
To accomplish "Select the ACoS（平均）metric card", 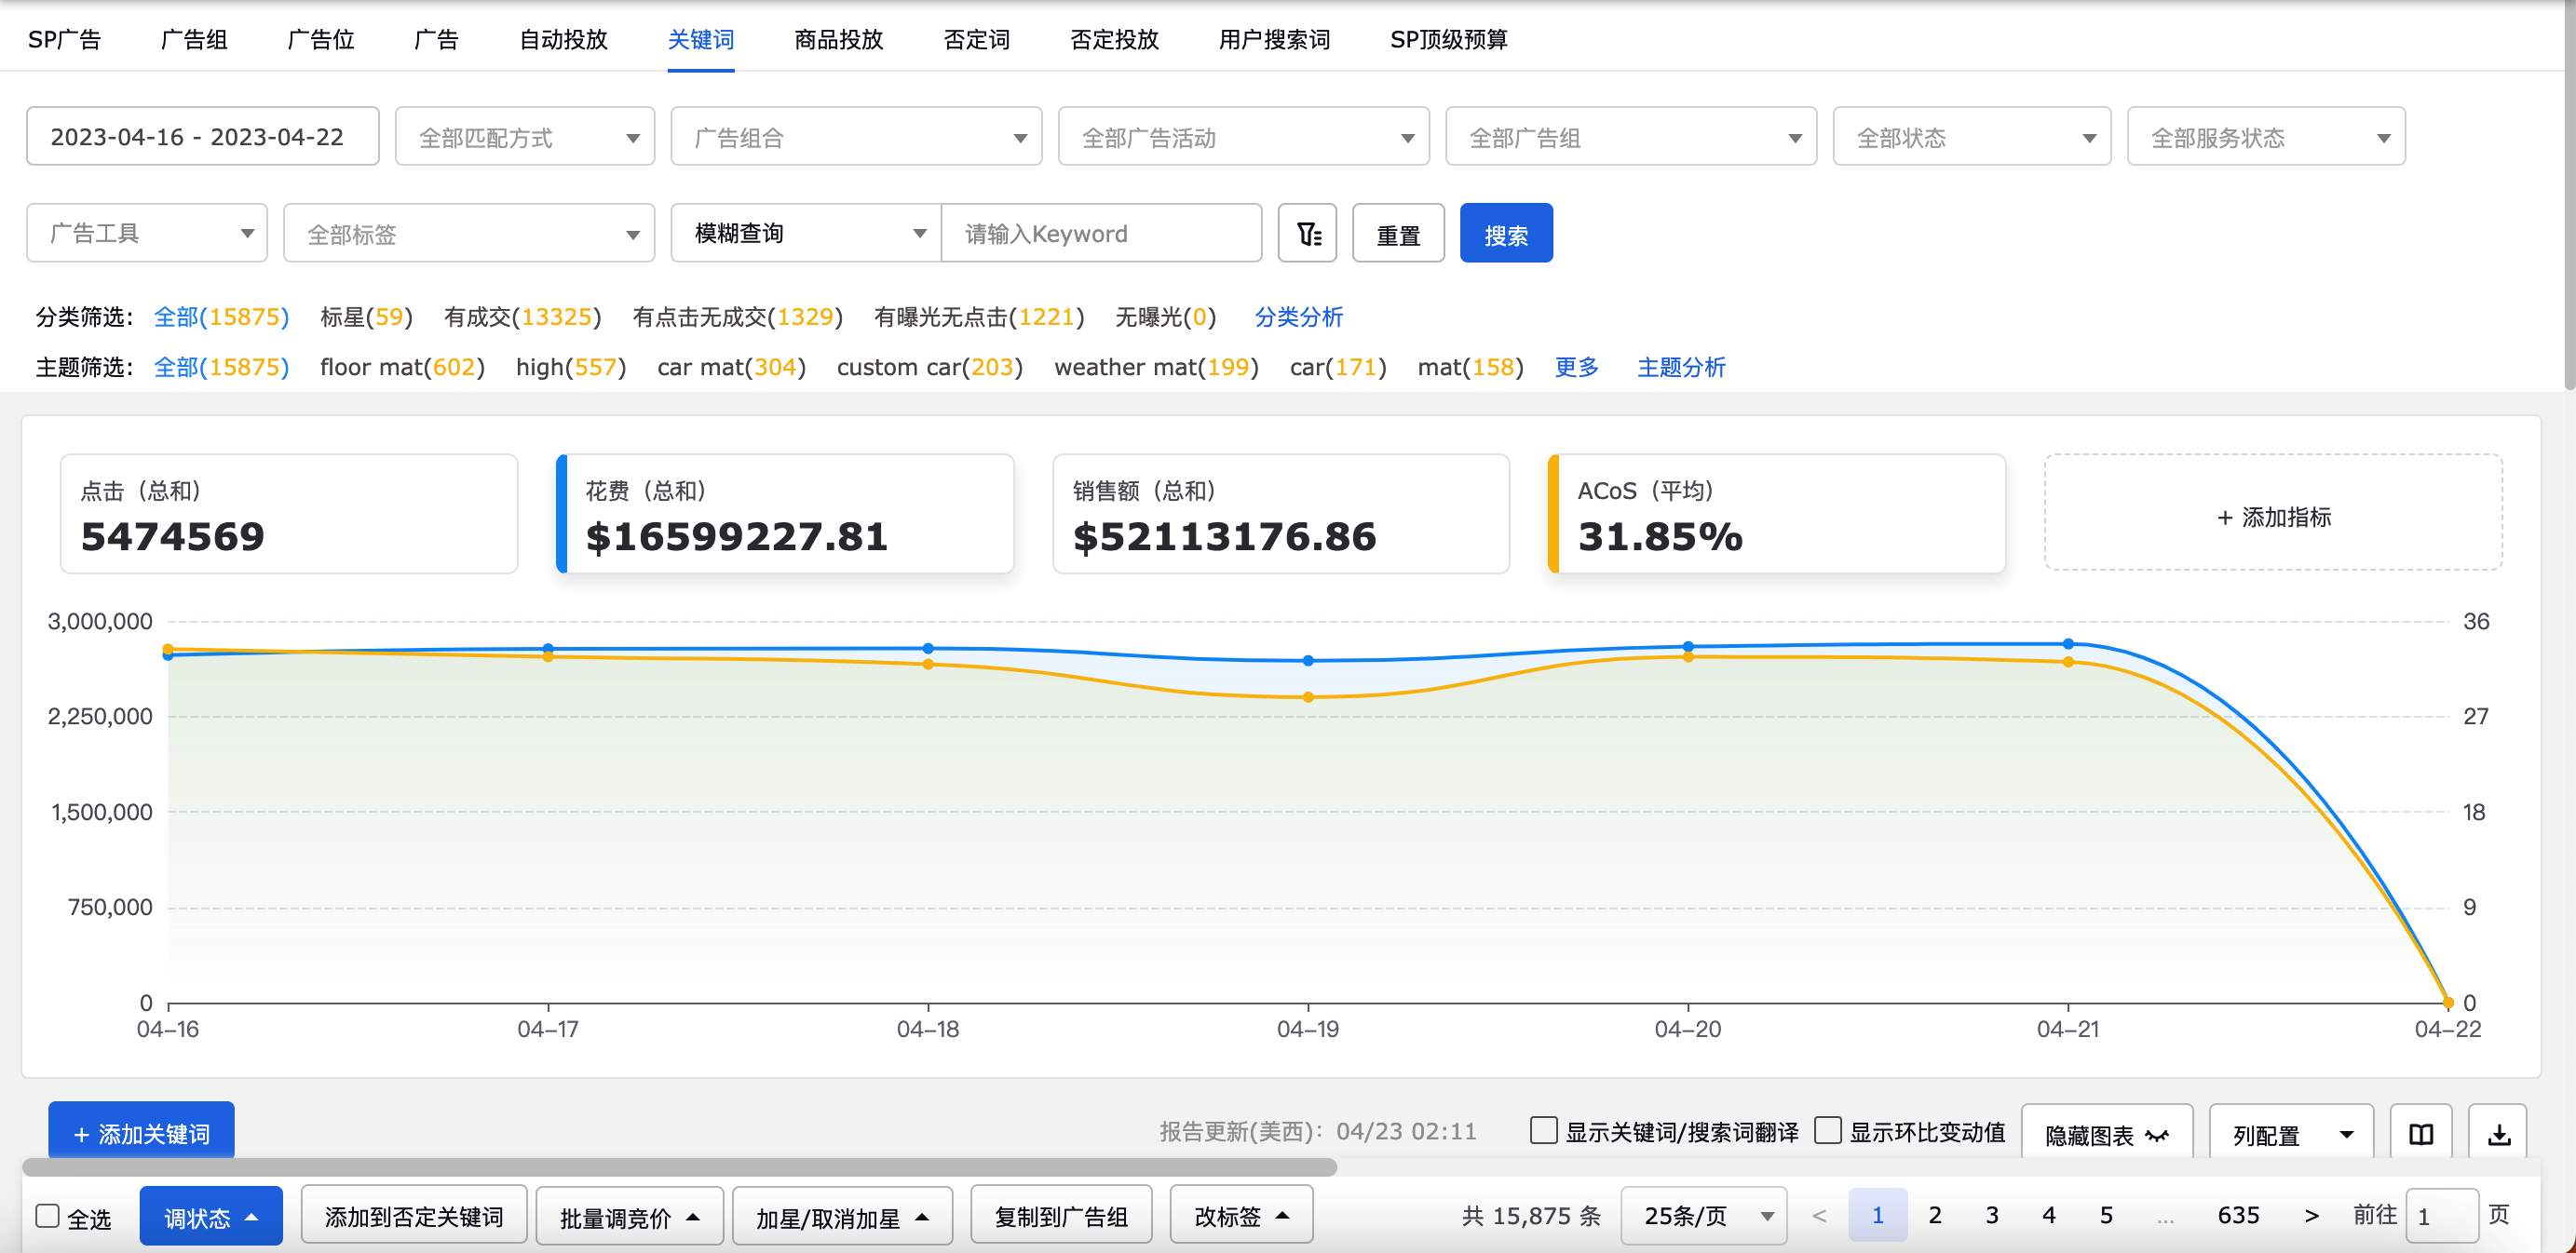I will point(1776,514).
